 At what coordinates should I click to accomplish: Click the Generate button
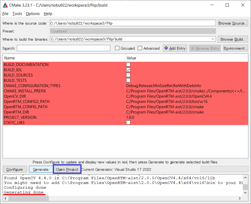click(x=41, y=169)
